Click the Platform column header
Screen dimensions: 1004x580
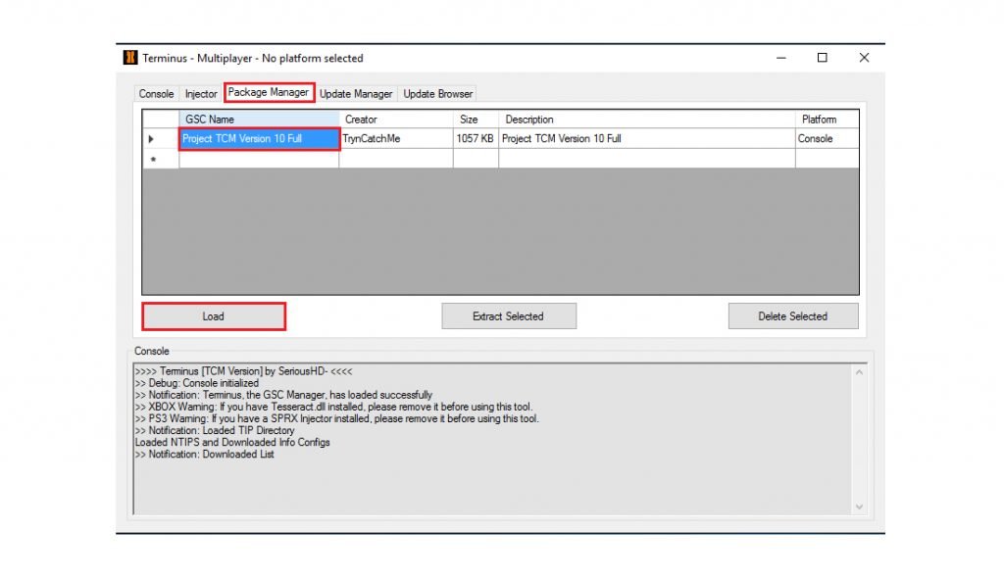pos(827,120)
